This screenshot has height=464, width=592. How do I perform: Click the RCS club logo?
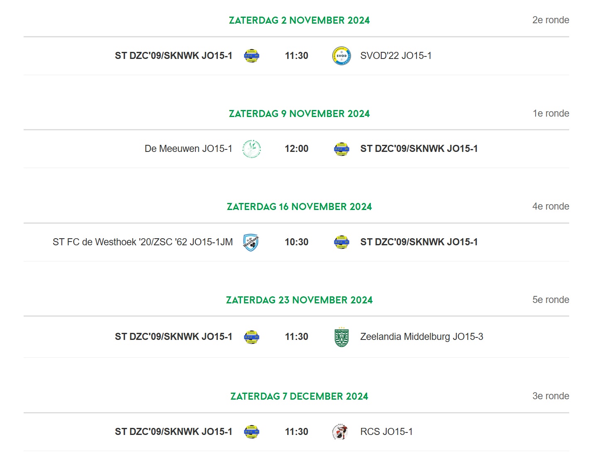(x=340, y=432)
